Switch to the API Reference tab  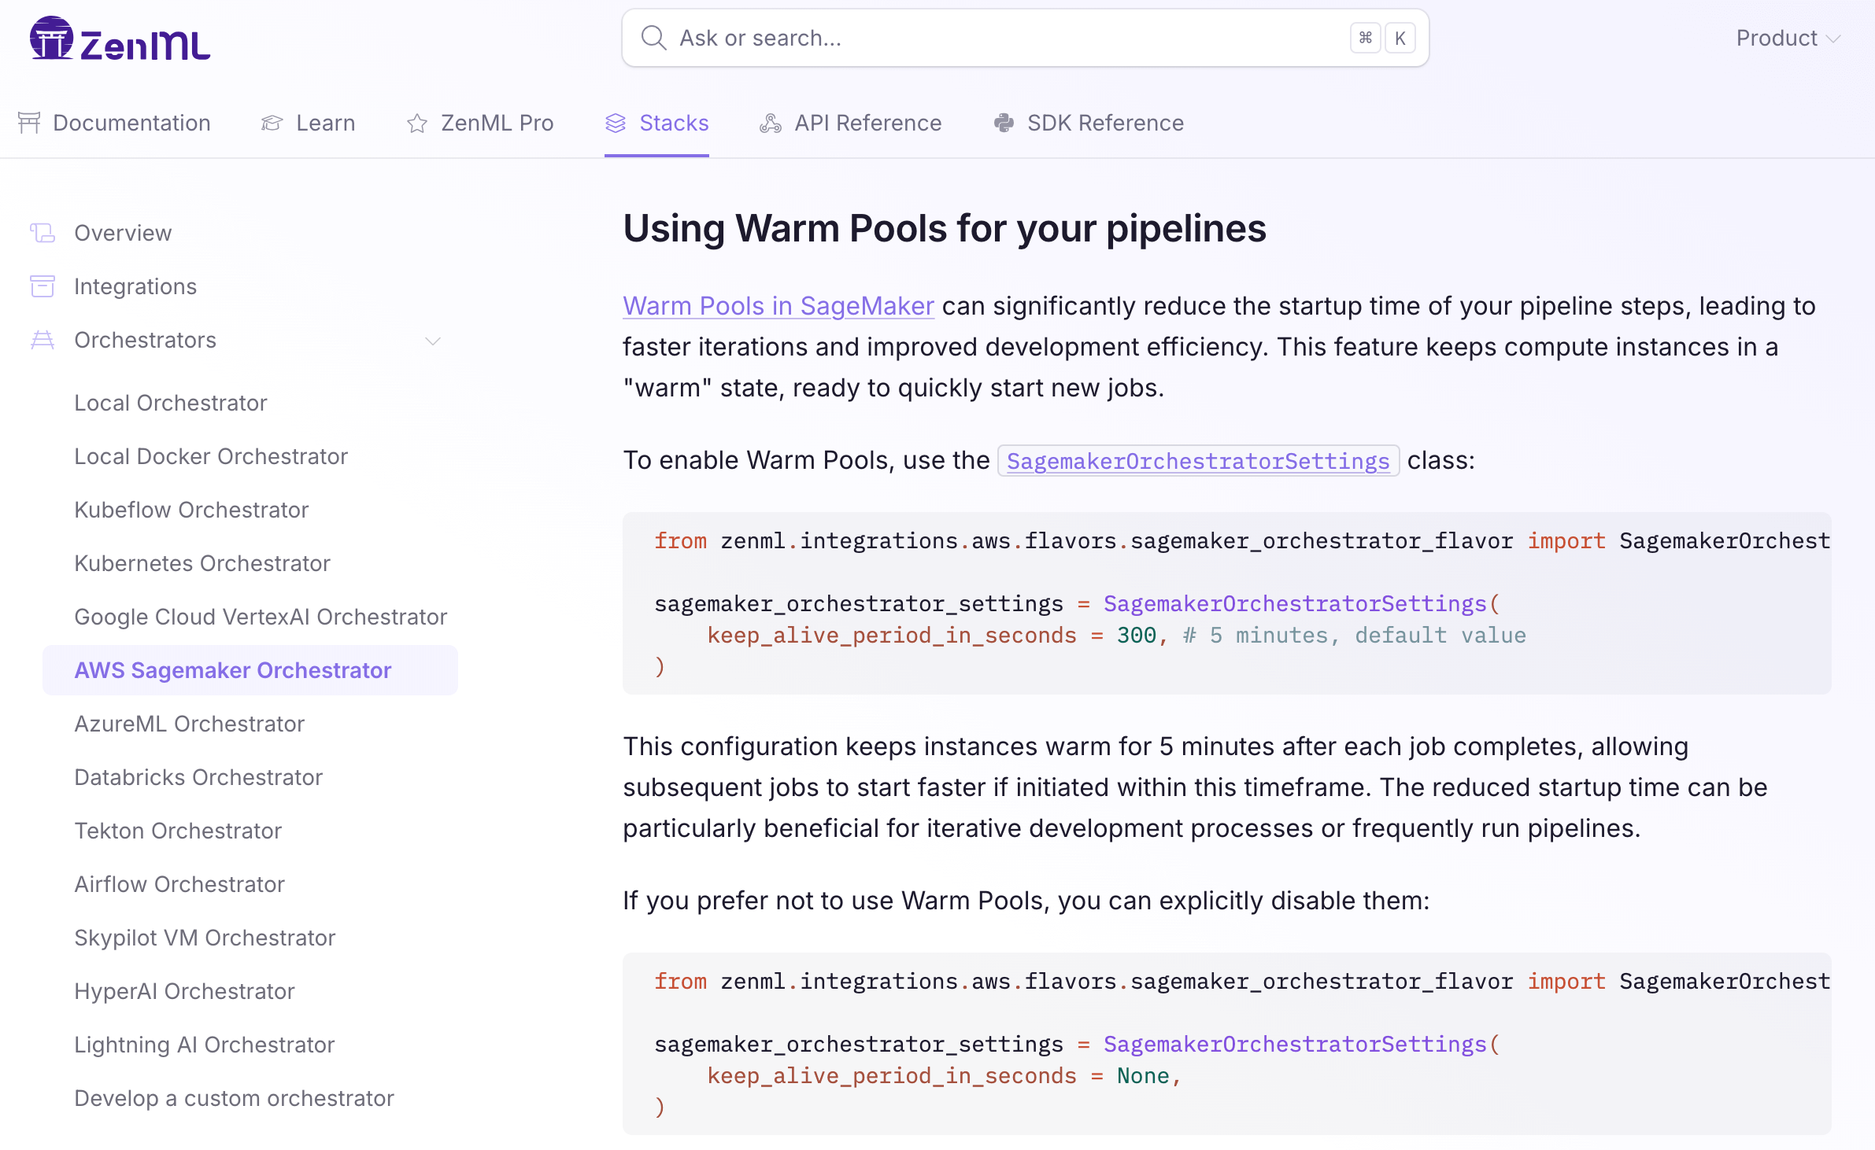point(867,123)
